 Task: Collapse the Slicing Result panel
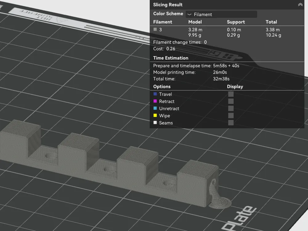point(300,5)
